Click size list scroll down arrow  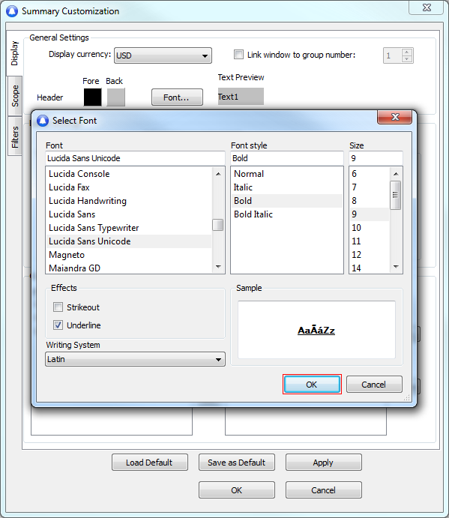(396, 267)
